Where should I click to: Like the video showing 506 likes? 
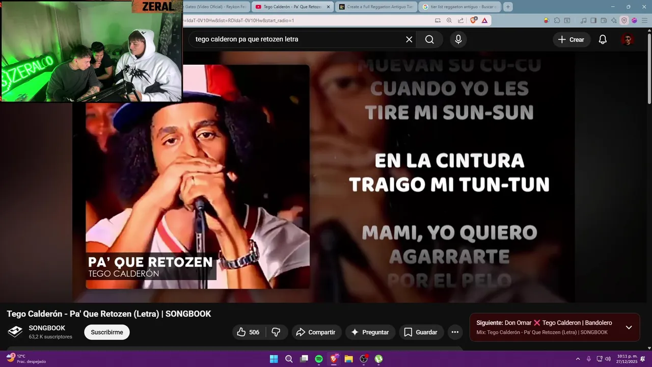pyautogui.click(x=248, y=332)
